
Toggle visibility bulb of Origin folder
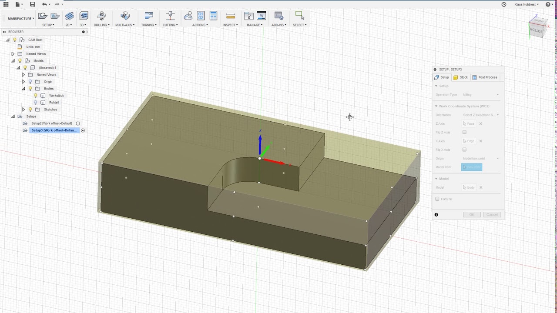click(x=30, y=82)
